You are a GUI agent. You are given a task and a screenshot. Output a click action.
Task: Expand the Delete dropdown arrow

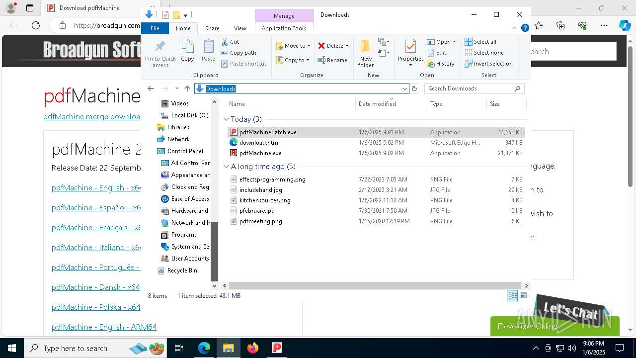(347, 46)
